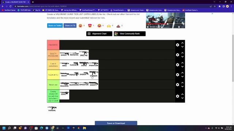Screen dimensions: 234x131
Task: Move the Odin tier row up
Action: point(182,94)
